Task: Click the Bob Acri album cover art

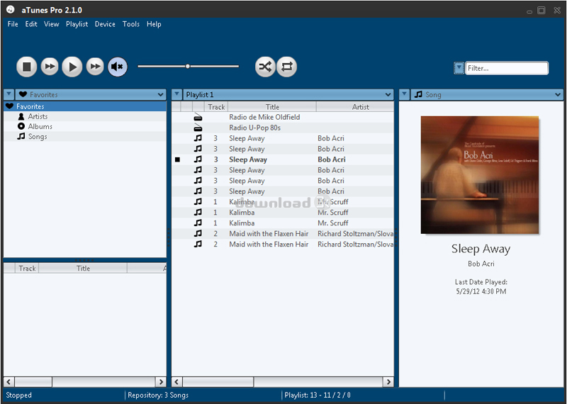Action: tap(480, 175)
